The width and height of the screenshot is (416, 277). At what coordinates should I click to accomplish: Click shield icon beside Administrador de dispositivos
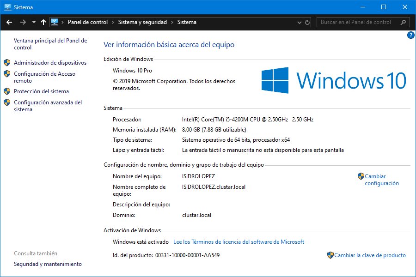tap(7, 63)
